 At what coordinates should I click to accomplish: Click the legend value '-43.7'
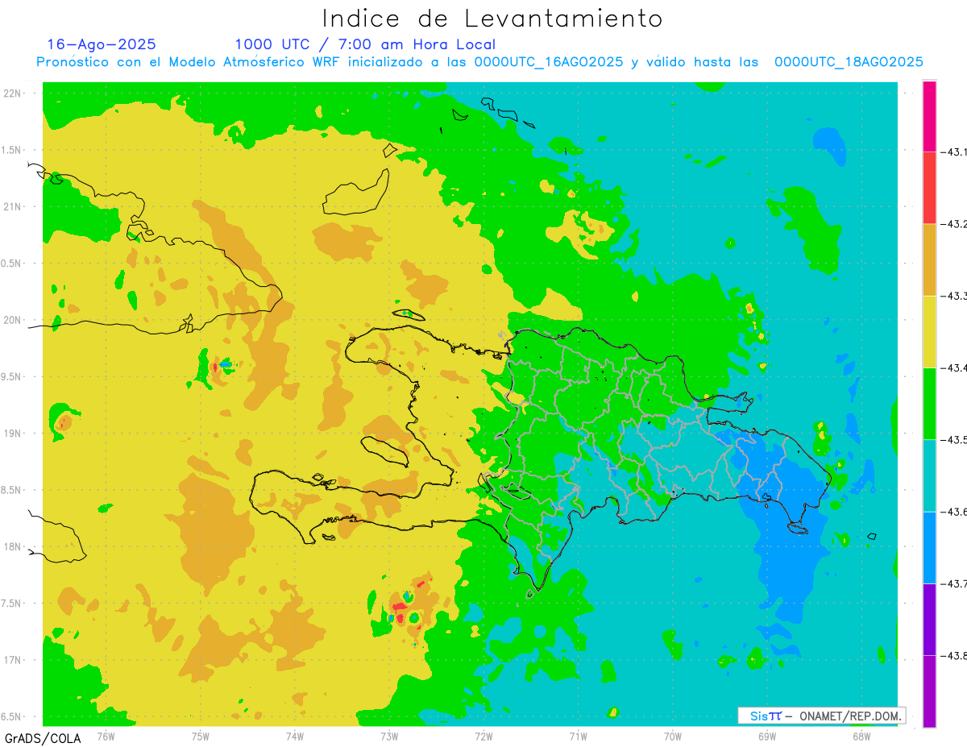[956, 584]
